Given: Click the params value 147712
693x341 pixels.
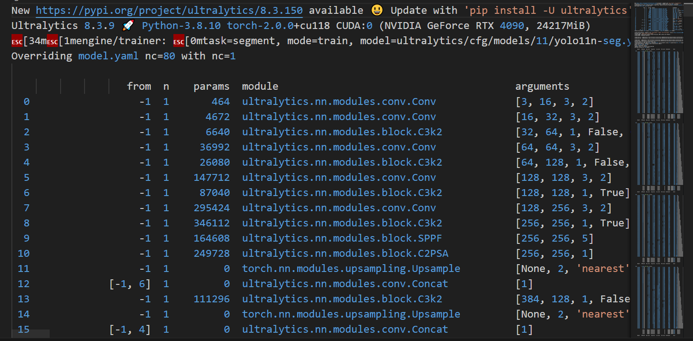Looking at the screenshot, I should click(x=212, y=178).
